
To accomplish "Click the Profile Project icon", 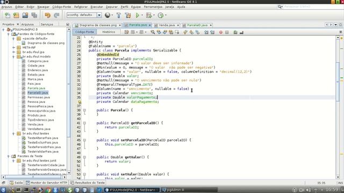I will (x=161, y=15).
